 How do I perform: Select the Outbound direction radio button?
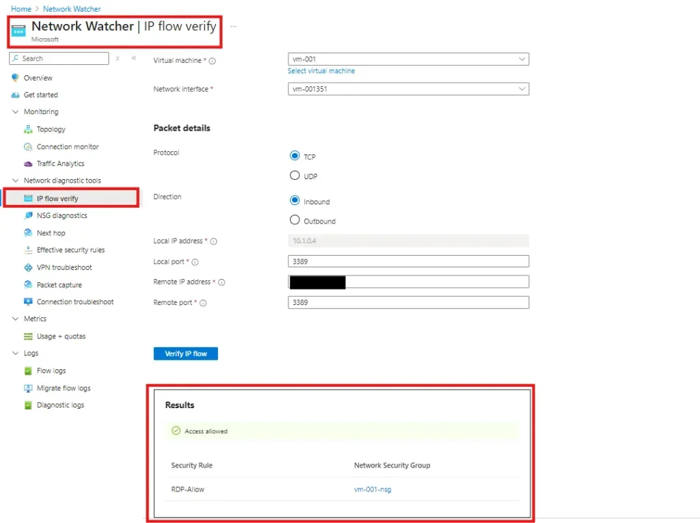tap(295, 220)
